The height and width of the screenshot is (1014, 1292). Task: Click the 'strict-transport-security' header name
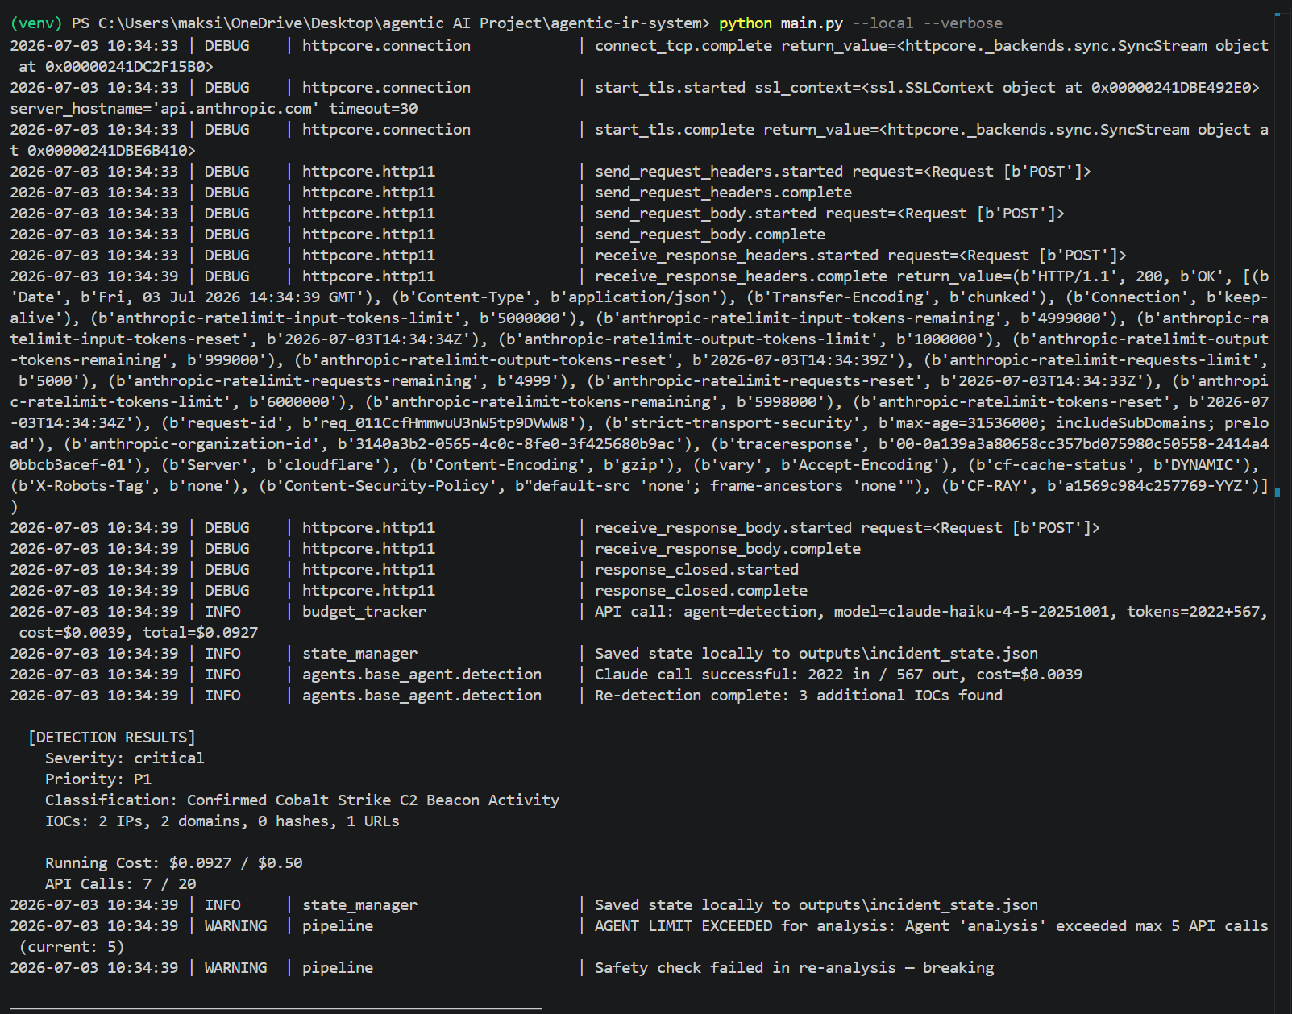click(x=741, y=423)
